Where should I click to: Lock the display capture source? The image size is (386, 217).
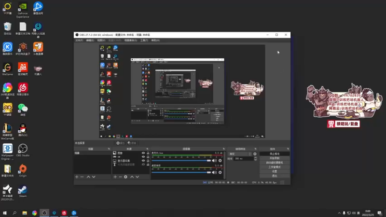tap(148, 161)
